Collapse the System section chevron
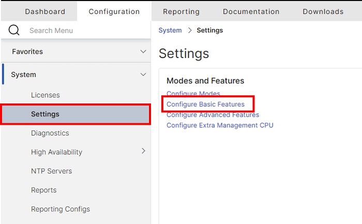Image resolution: width=362 pixels, height=224 pixels. (143, 74)
